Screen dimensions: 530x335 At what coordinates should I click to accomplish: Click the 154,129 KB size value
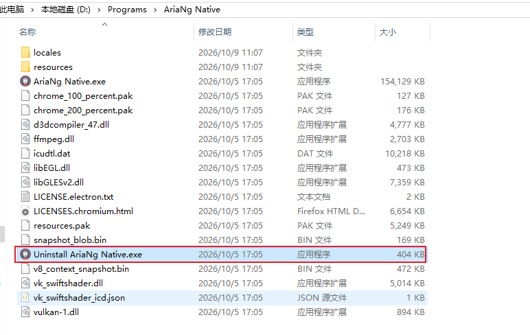pos(402,82)
